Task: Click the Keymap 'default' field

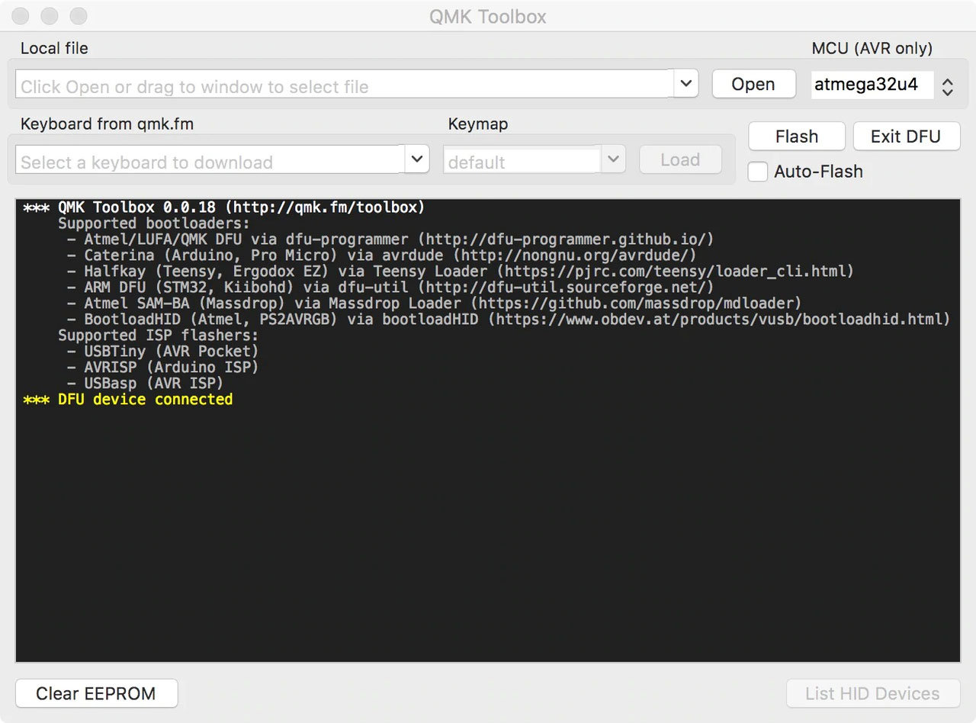Action: click(x=522, y=161)
